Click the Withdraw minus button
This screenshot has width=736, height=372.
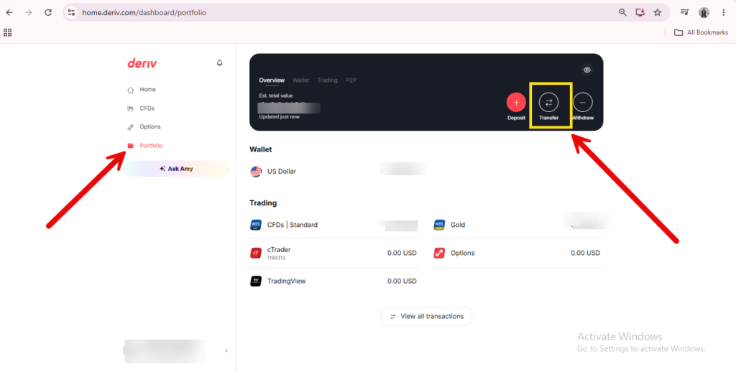582,102
